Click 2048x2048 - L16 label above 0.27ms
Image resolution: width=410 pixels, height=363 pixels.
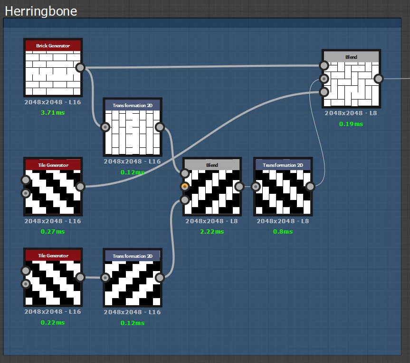click(53, 221)
